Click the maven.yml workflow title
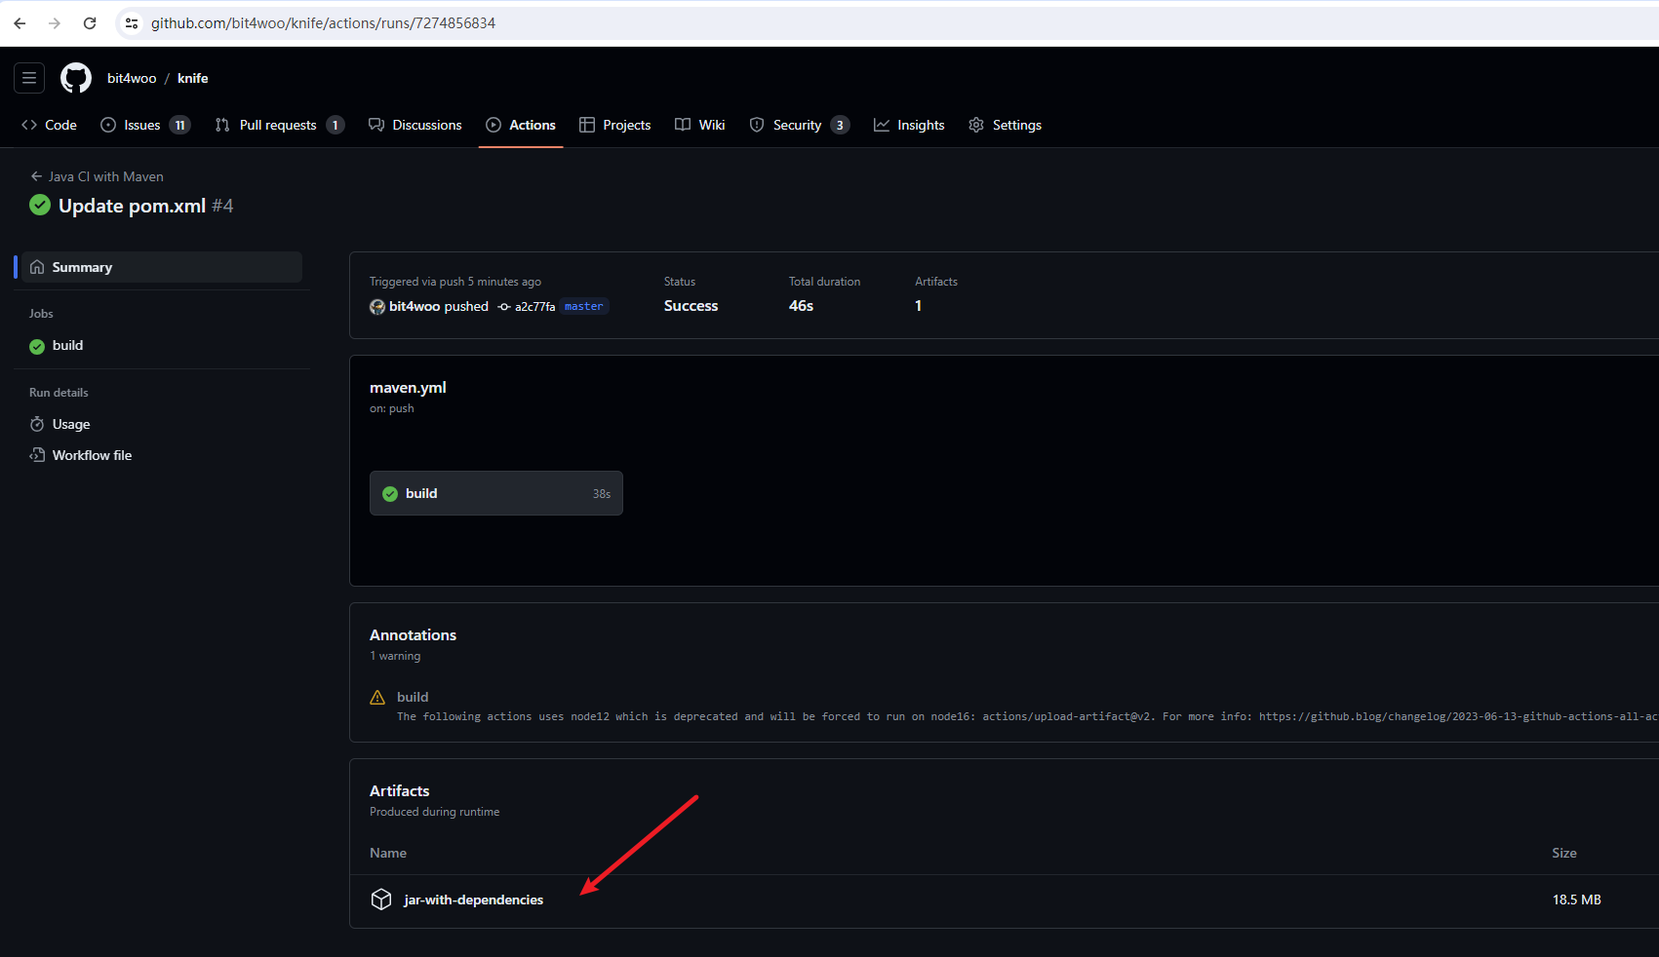This screenshot has height=957, width=1659. (x=408, y=387)
